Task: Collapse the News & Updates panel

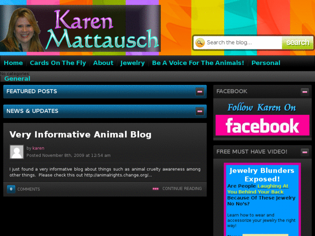Action: tap(200, 111)
